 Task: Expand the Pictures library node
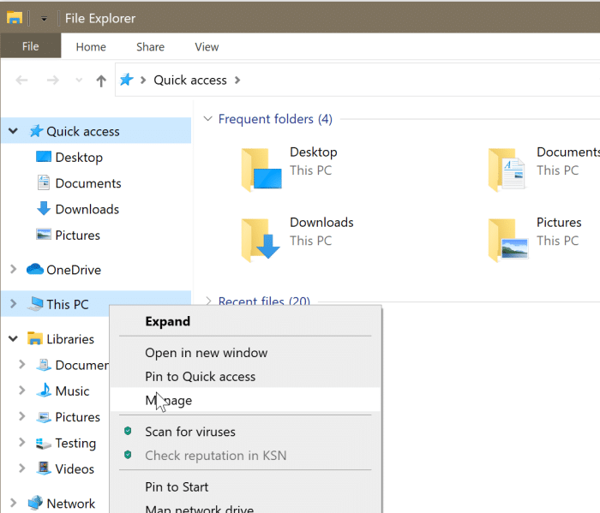pyautogui.click(x=21, y=416)
